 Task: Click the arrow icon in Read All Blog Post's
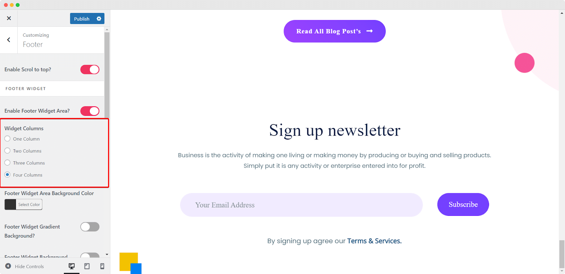click(370, 31)
